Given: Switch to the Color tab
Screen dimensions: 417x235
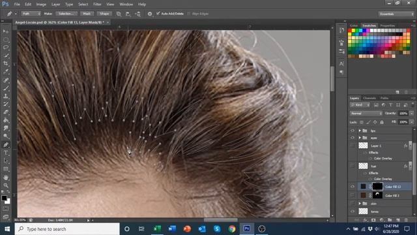Looking at the screenshot, I should click(354, 25).
